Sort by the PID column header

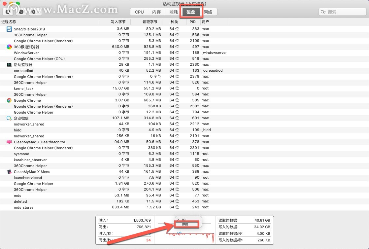coord(193,22)
